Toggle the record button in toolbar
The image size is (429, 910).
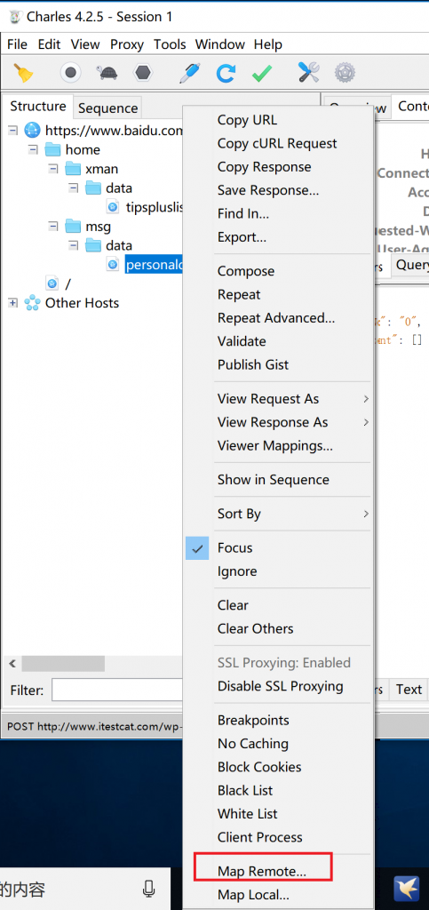click(71, 73)
